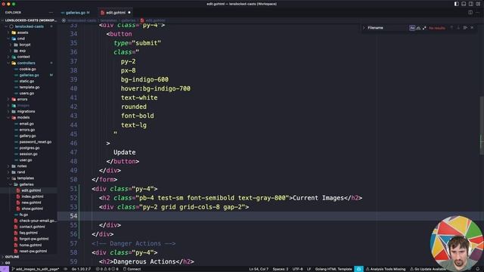484x272 pixels.
Task: Expand the notes folder
Action: (22, 166)
